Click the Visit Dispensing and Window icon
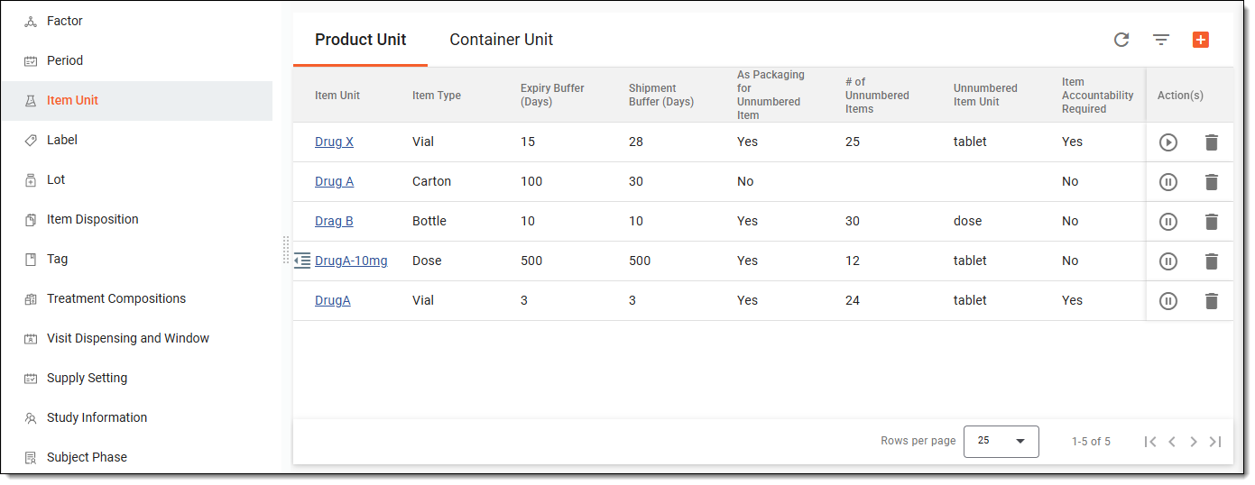The image size is (1255, 485). pyautogui.click(x=31, y=338)
